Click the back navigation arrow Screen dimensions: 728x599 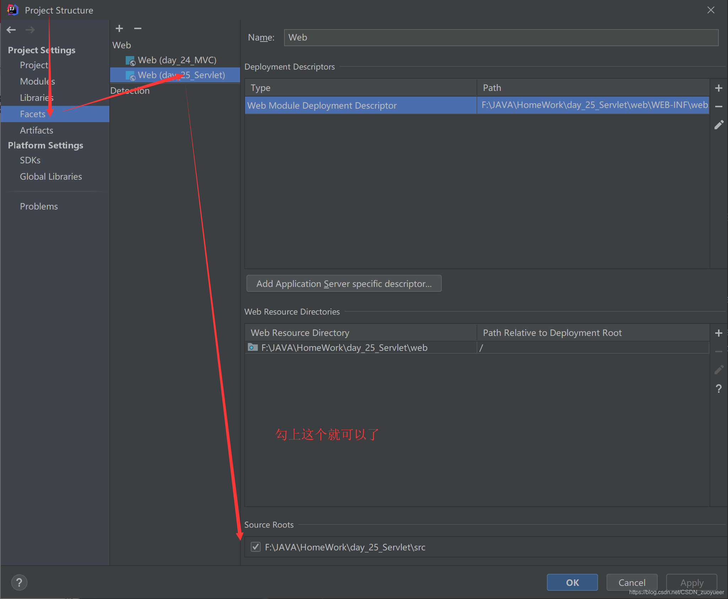(x=11, y=30)
